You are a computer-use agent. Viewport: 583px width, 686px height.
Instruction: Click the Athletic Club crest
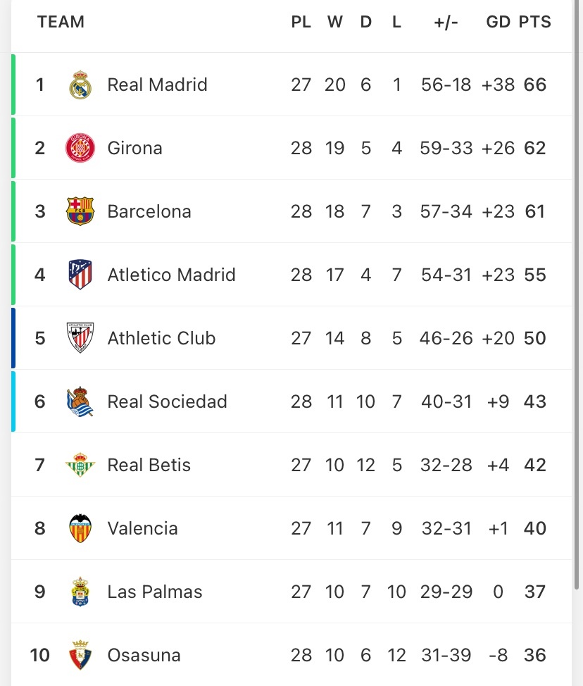click(80, 338)
